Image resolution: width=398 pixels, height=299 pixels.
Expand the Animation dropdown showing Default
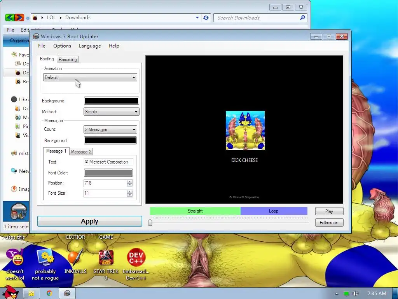(x=90, y=77)
